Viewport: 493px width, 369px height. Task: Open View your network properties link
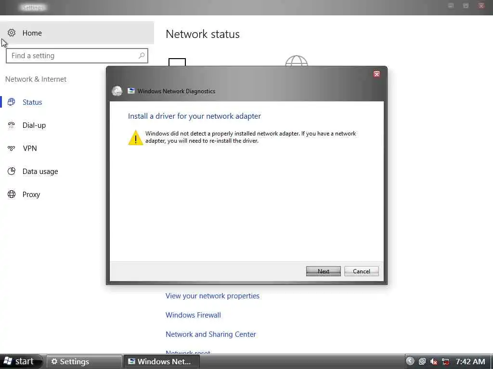[212, 296]
